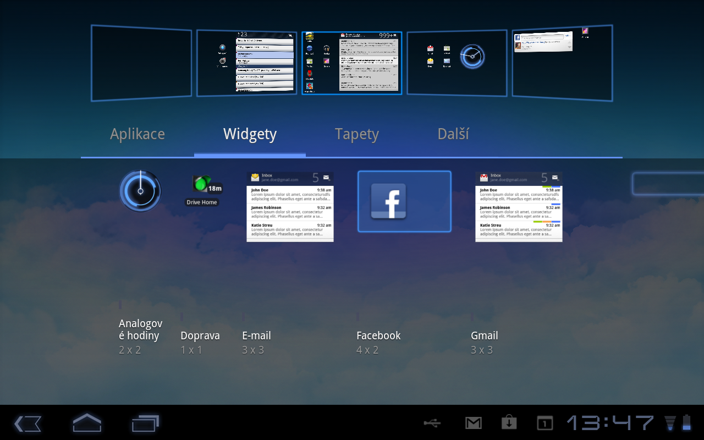Tap the Home navigation icon

click(86, 424)
